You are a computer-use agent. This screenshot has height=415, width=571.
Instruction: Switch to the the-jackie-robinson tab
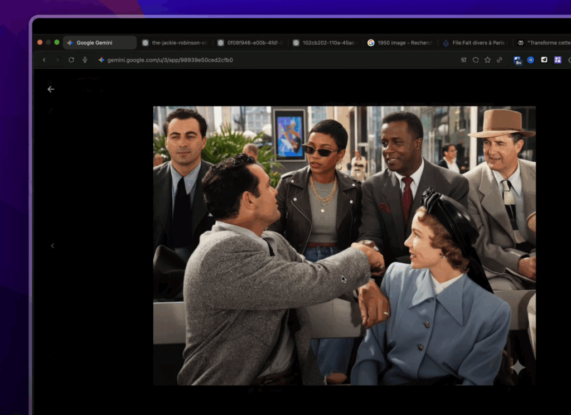175,42
